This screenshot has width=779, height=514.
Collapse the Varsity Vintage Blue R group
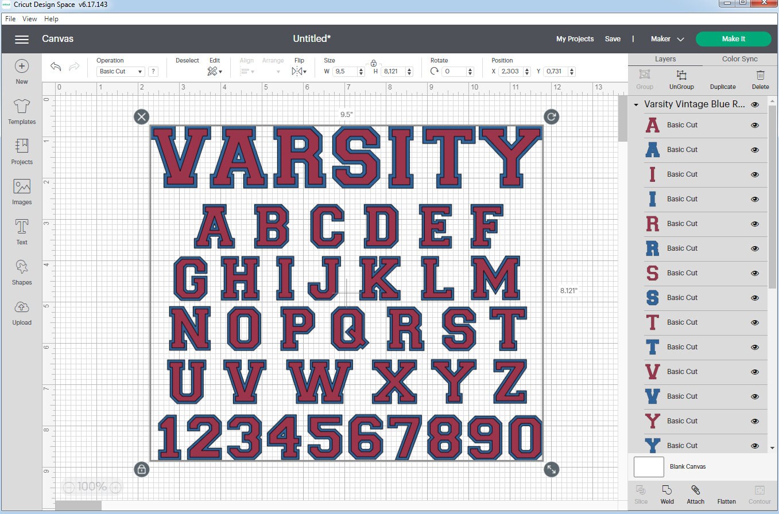(x=635, y=104)
